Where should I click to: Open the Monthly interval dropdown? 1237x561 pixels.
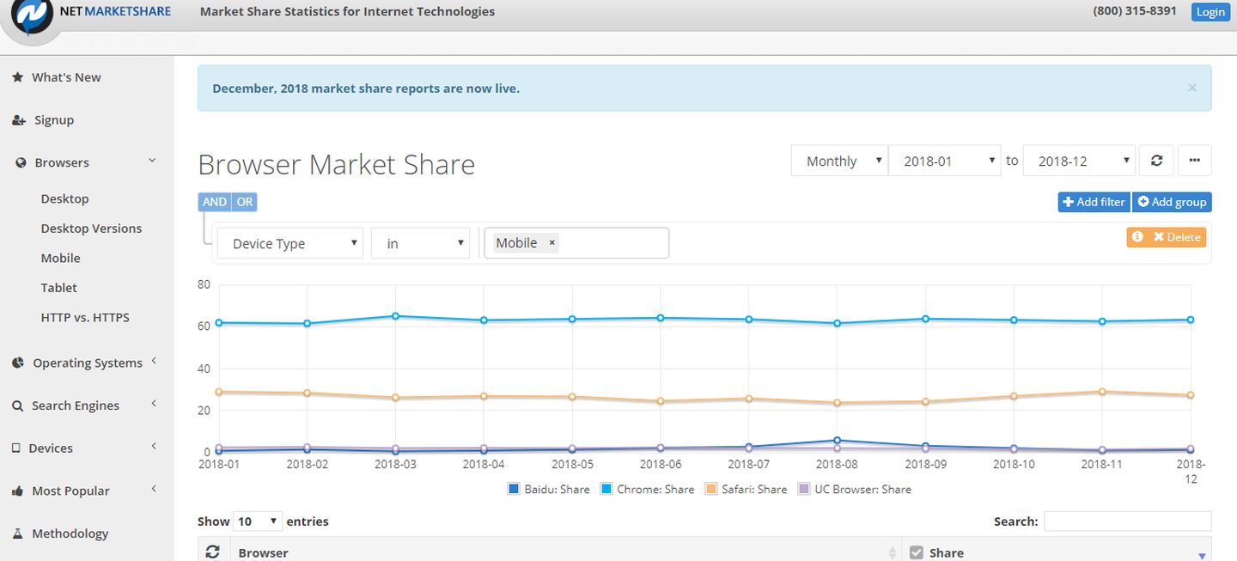(x=839, y=161)
